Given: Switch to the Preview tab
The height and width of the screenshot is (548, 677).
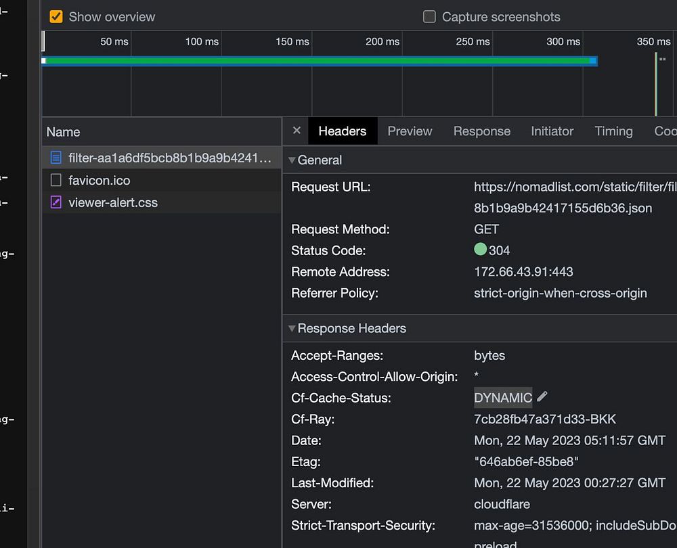Looking at the screenshot, I should point(410,131).
